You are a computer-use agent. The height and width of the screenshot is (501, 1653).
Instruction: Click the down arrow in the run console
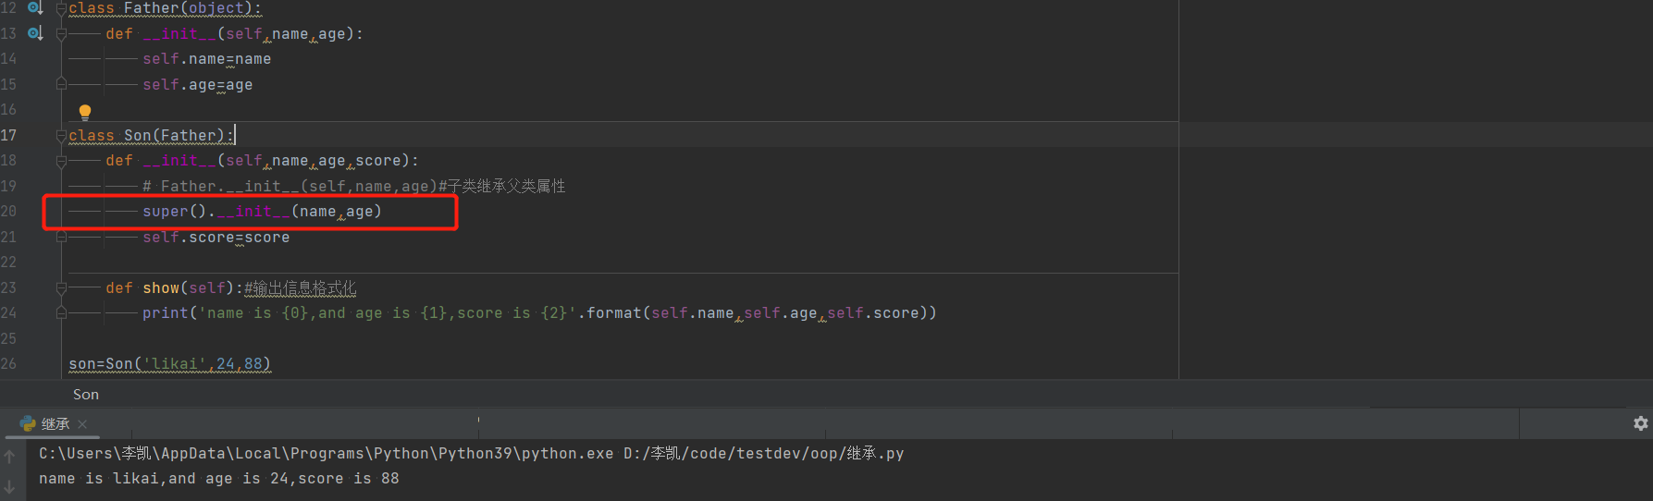[x=9, y=486]
